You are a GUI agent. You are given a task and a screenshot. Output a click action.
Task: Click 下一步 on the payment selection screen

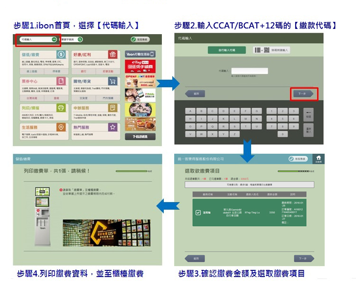(304, 259)
